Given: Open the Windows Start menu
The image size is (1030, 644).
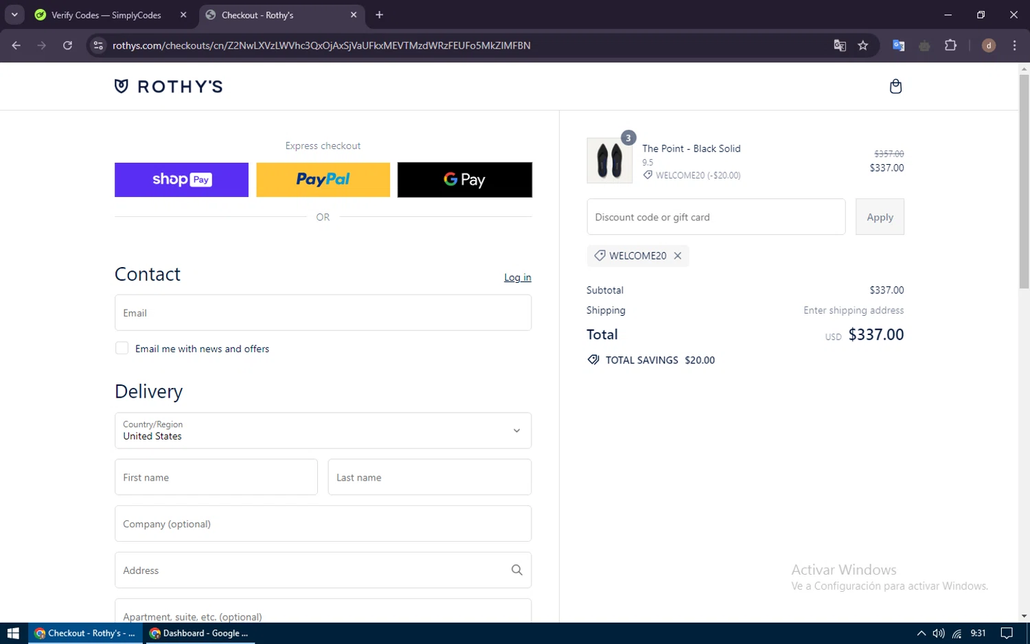Looking at the screenshot, I should click(x=13, y=633).
